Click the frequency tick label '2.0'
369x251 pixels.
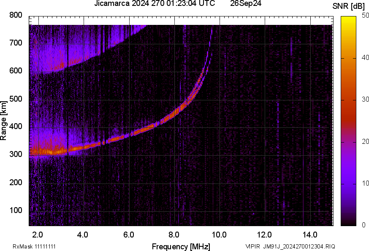pyautogui.click(x=38, y=235)
